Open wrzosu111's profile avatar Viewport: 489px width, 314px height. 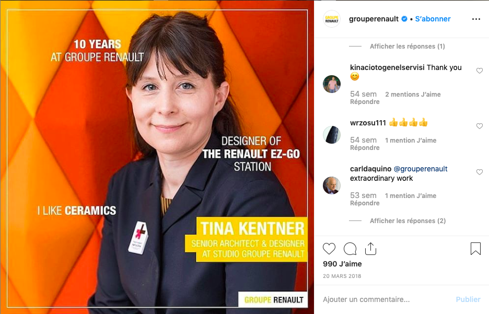point(332,135)
